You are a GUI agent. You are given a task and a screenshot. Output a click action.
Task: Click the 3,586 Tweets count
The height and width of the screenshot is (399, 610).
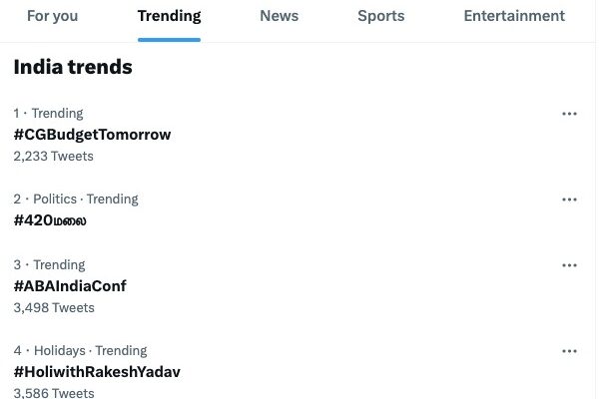(x=53, y=393)
